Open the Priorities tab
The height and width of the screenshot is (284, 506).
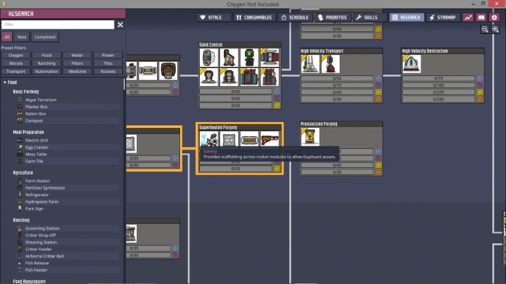pos(333,18)
